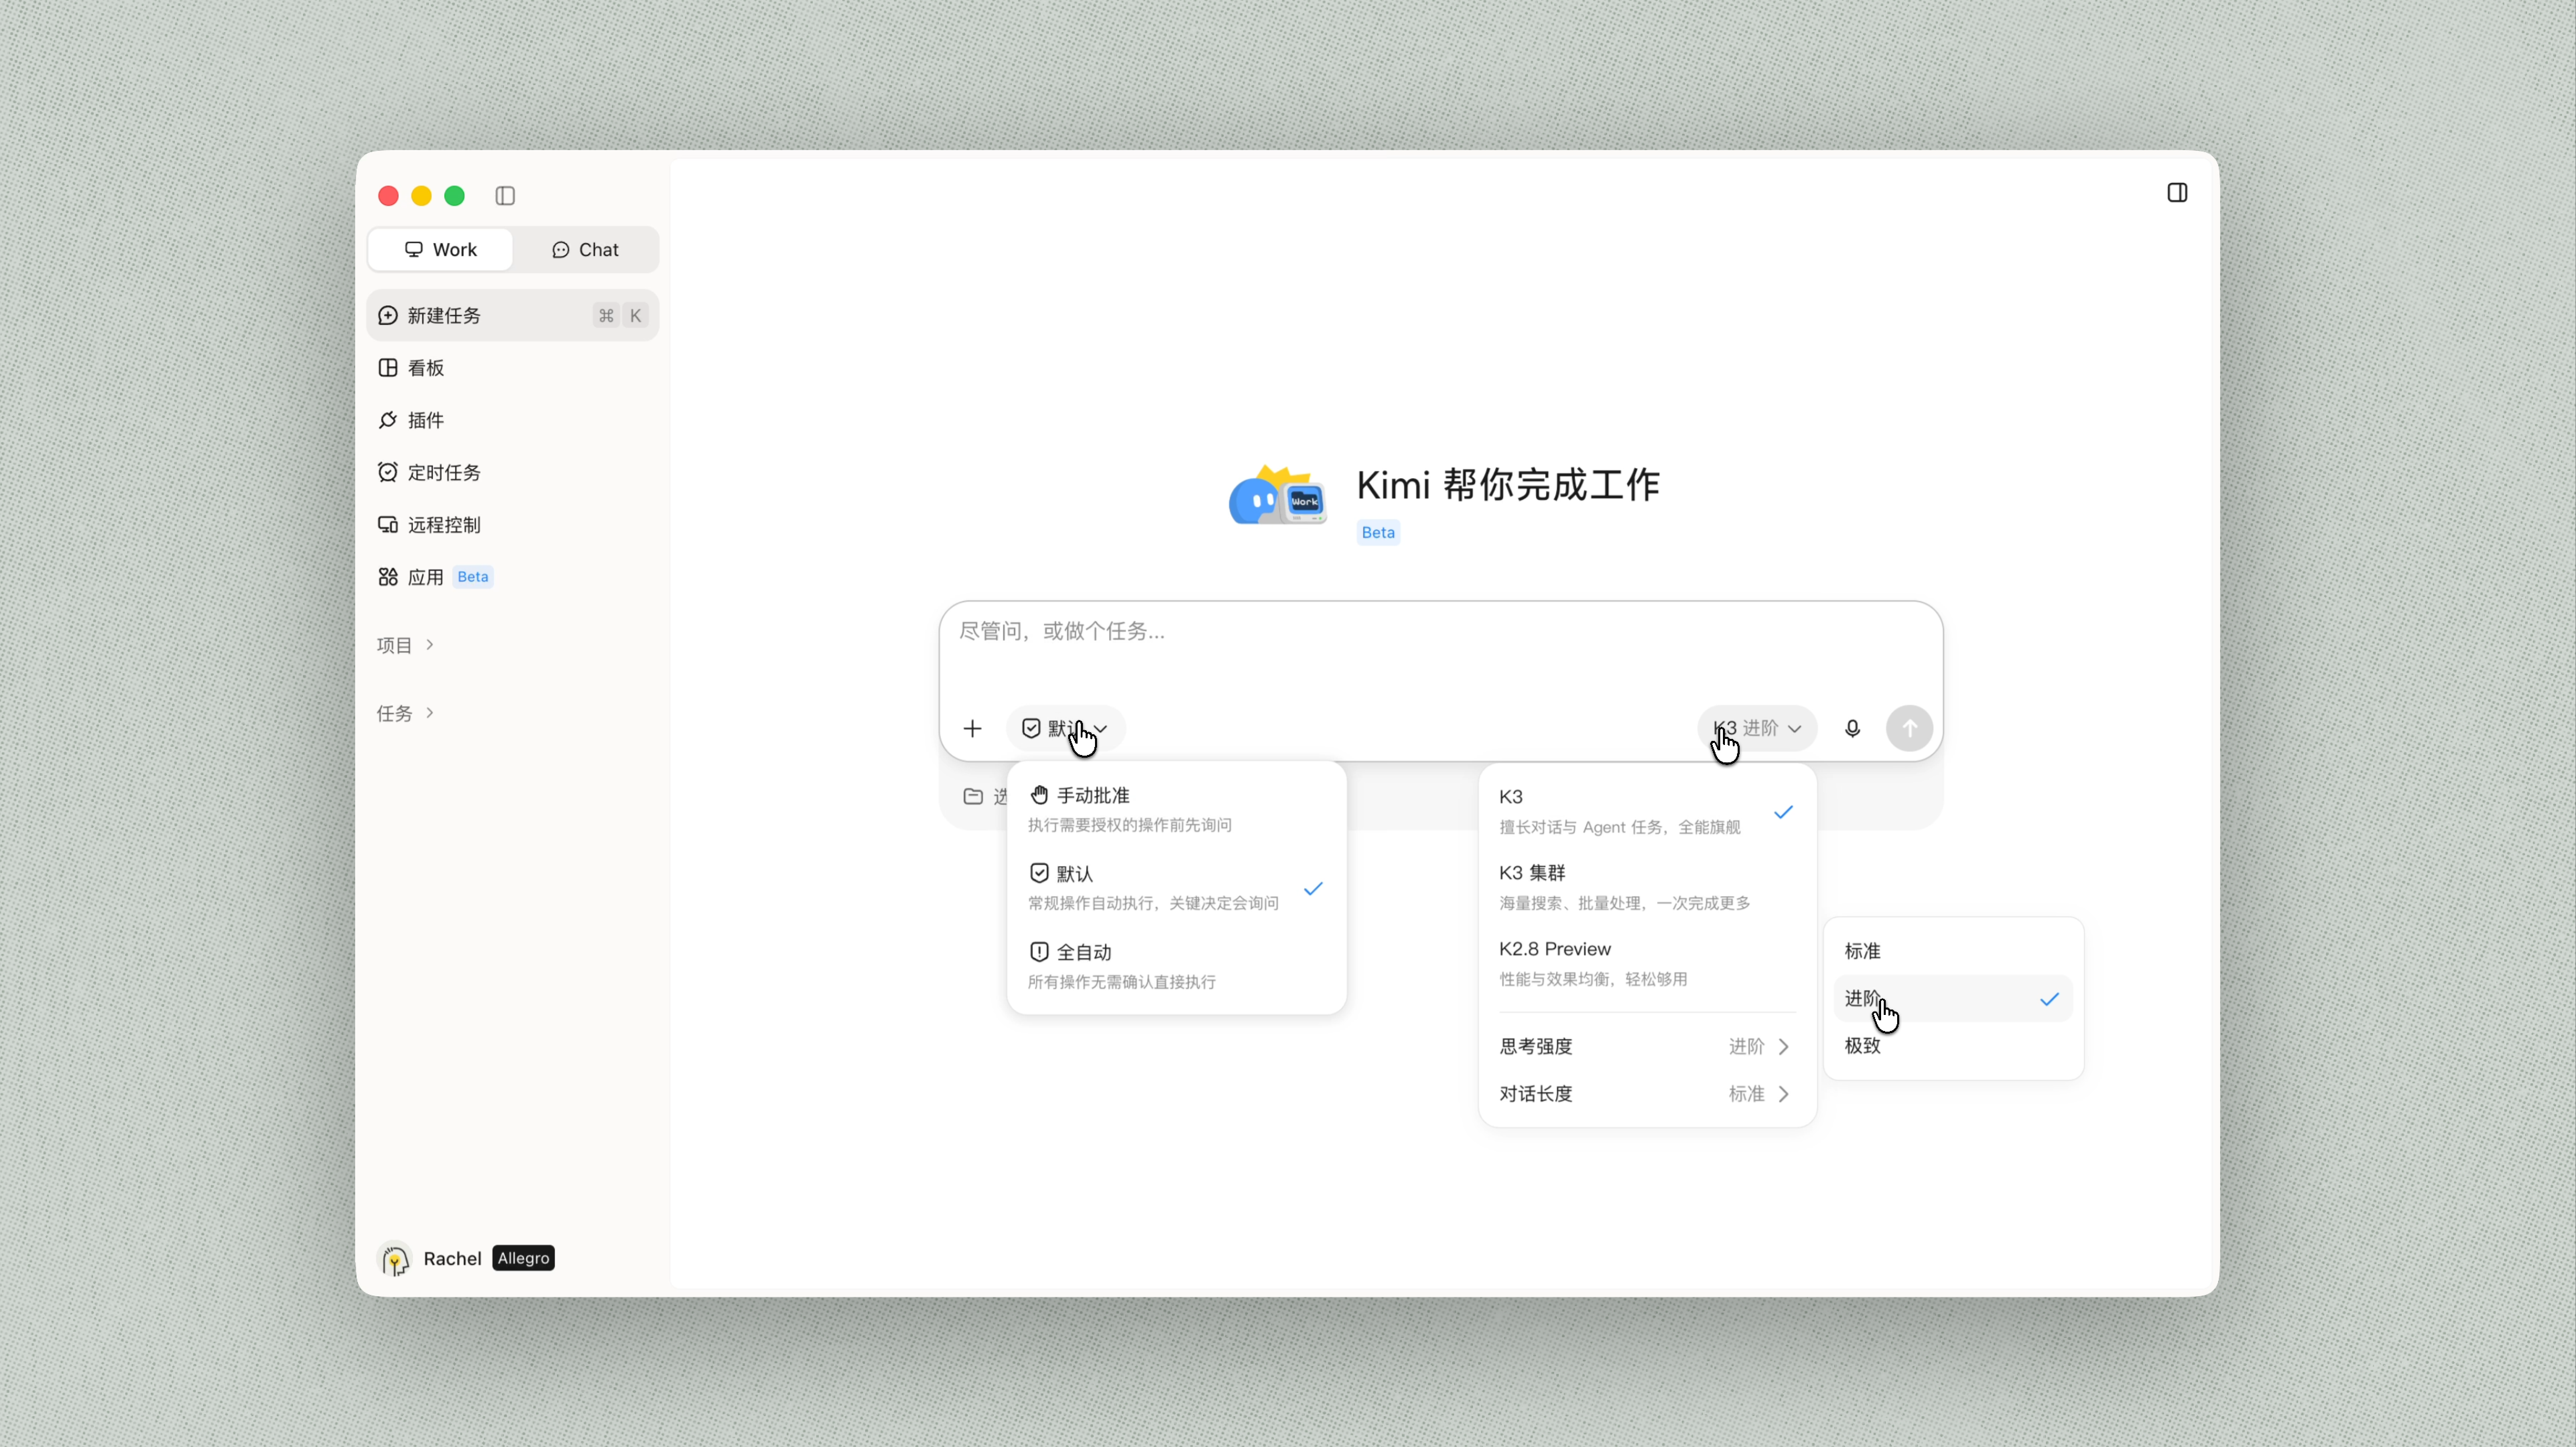Image resolution: width=2576 pixels, height=1447 pixels.
Task: Click the 看板 board icon
Action: click(388, 368)
